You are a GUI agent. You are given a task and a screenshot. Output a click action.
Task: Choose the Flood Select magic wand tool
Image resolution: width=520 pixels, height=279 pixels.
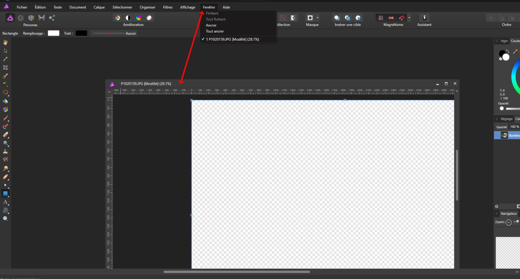click(6, 84)
